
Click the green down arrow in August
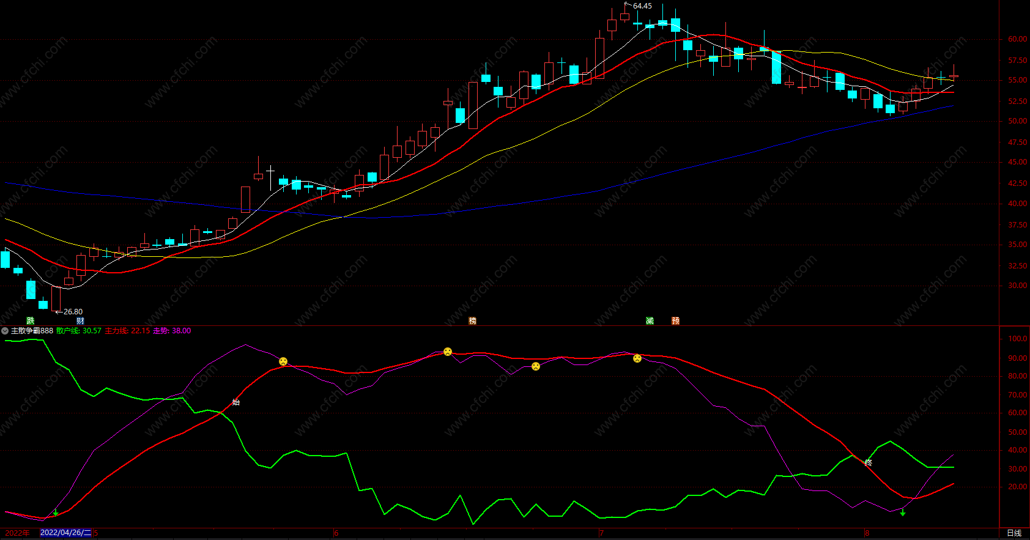[903, 512]
